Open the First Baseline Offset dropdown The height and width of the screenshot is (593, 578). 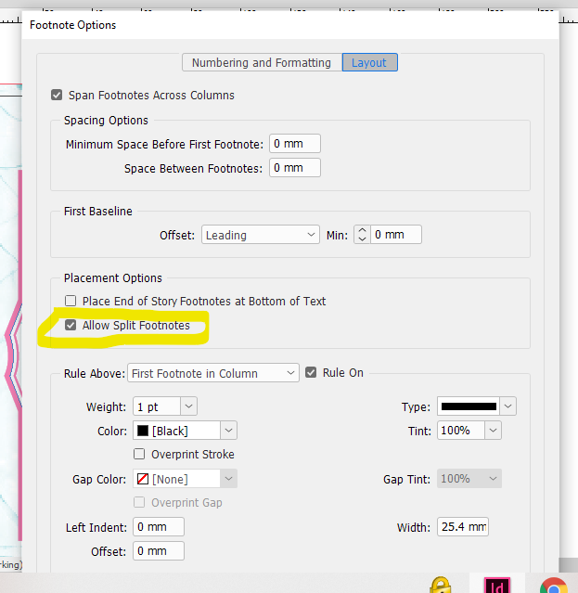(261, 235)
